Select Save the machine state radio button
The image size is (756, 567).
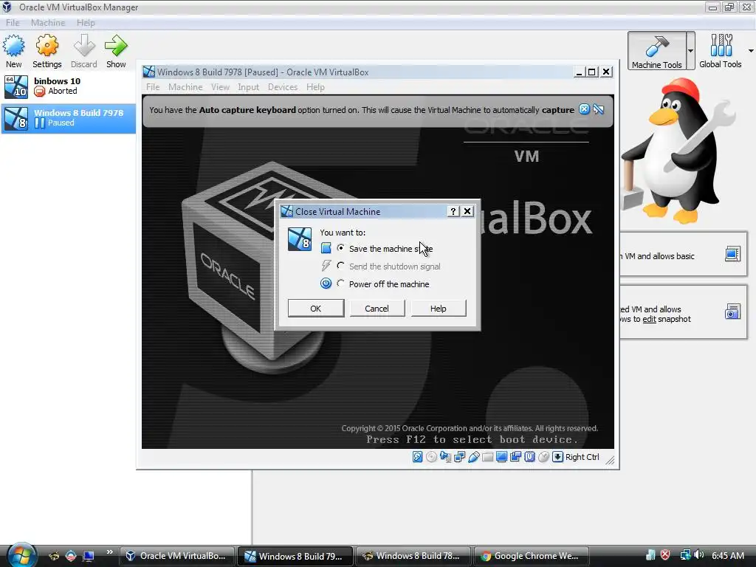pos(340,248)
